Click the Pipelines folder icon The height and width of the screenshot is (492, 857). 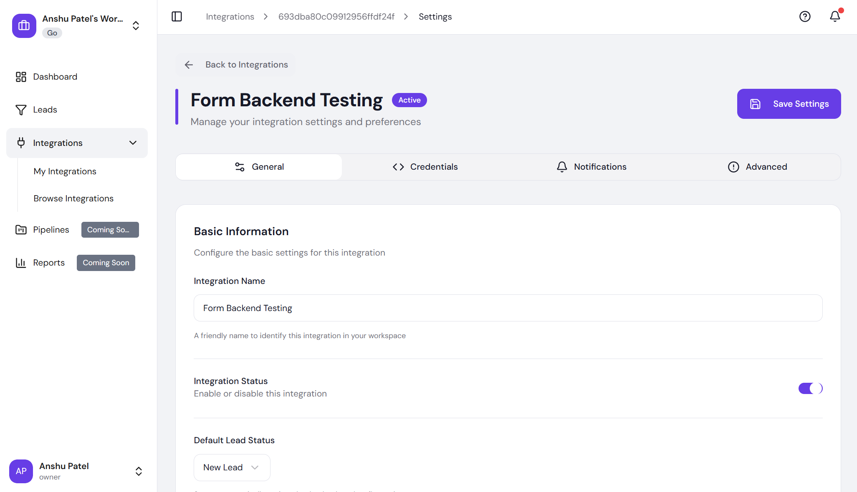pos(21,230)
